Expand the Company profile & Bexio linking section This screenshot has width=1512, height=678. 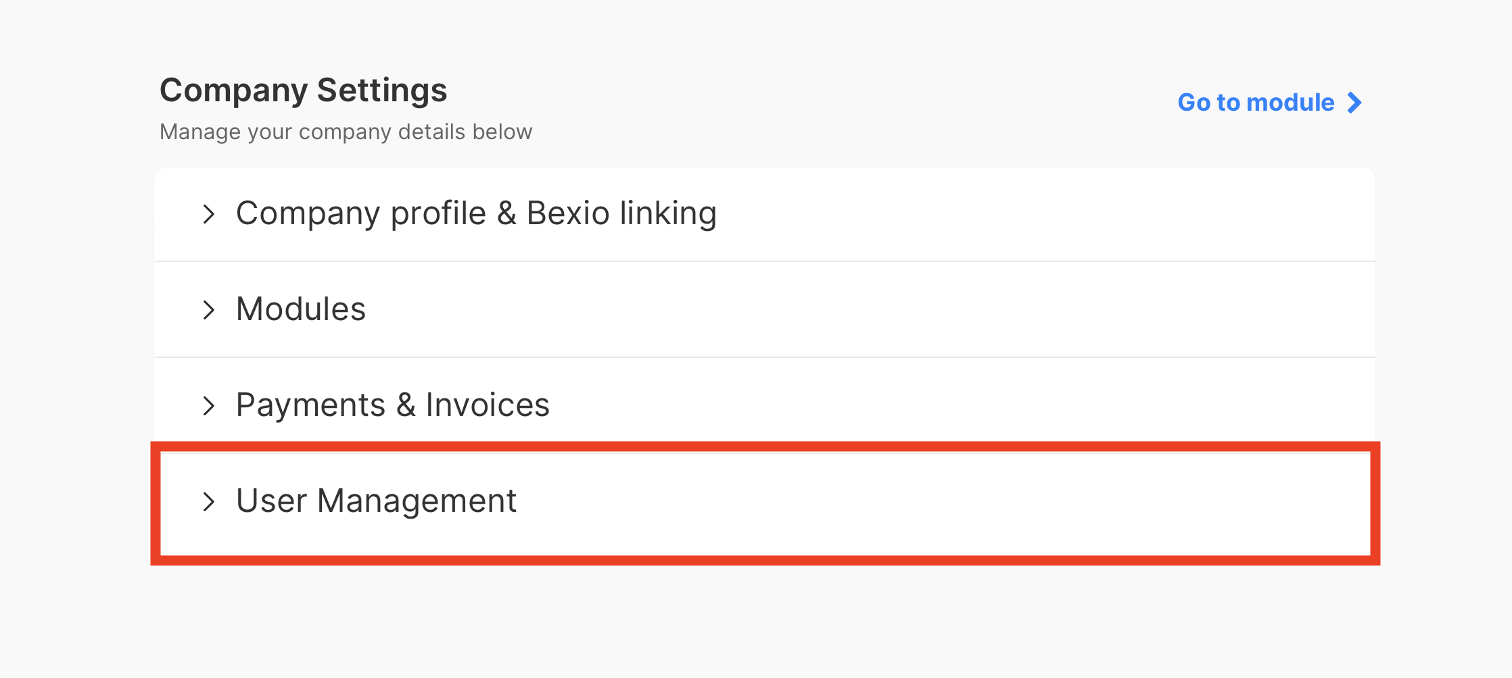(x=476, y=213)
